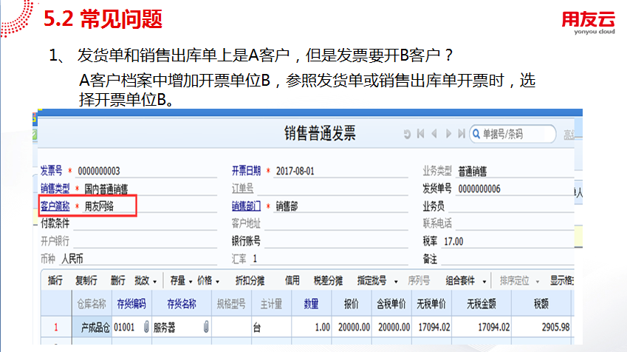
Task: Click paperclip icon next to 服务器 name
Action: pos(206,326)
